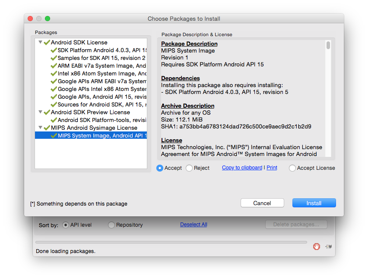Click checkmark beside Google APIs, Android API 15
The width and height of the screenshot is (368, 278).
pyautogui.click(x=54, y=97)
